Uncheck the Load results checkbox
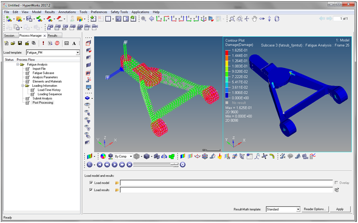The width and height of the screenshot is (358, 223). click(91, 190)
